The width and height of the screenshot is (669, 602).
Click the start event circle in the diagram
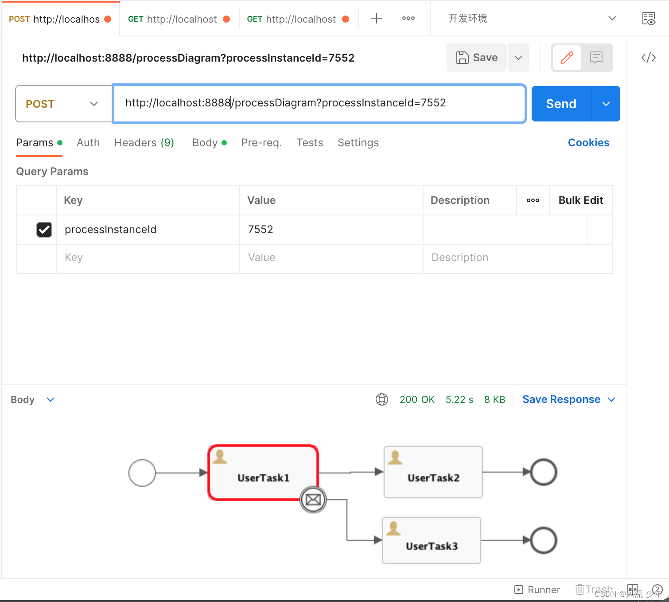[x=142, y=473]
